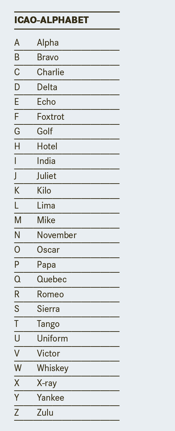Click the ICAO-ALPHABET heading

pos(51,20)
